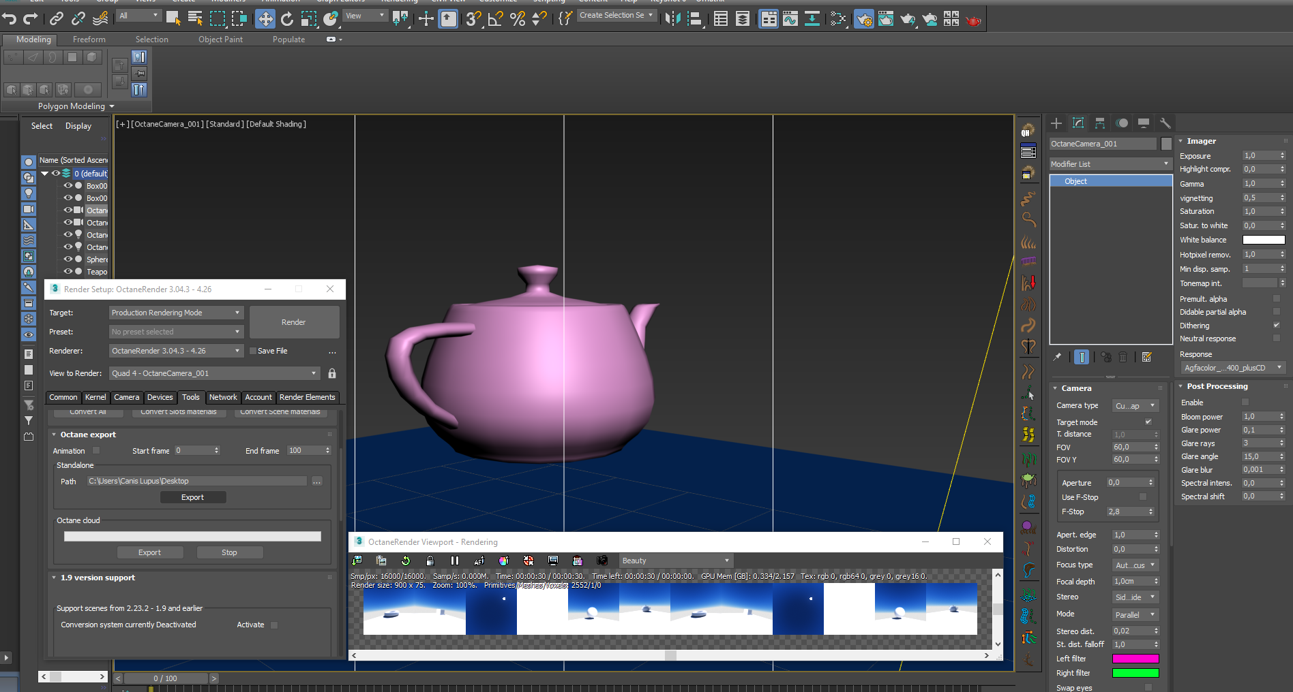This screenshot has width=1293, height=692.
Task: Open the Create tab in command panel
Action: tap(1056, 123)
